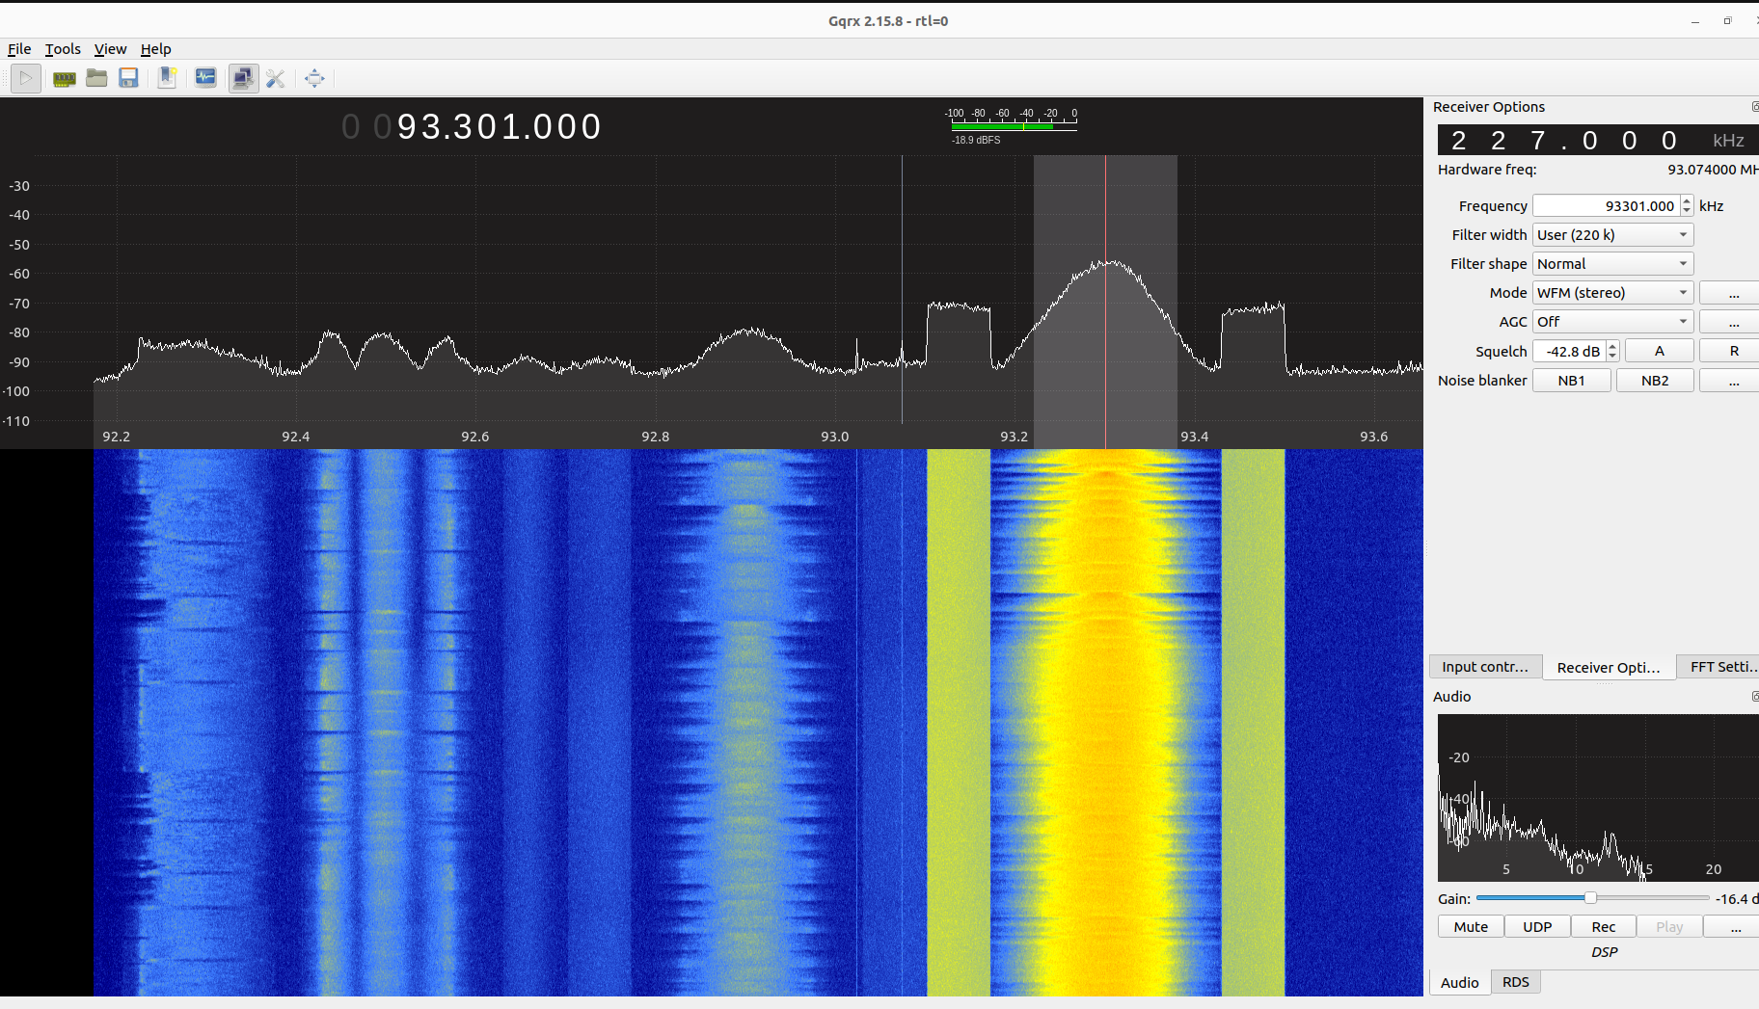Open the Help menu
Screen dimensions: 1759x1009
(x=155, y=49)
